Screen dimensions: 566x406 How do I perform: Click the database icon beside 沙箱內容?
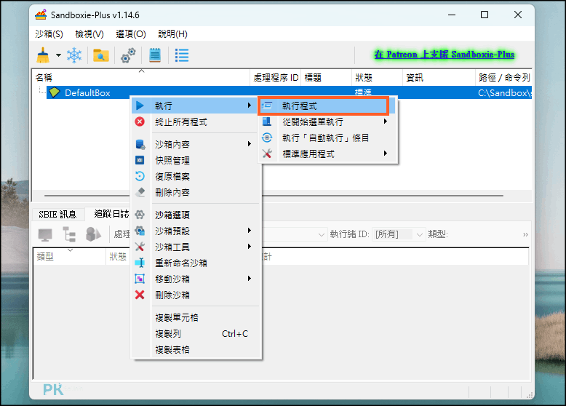click(x=140, y=144)
